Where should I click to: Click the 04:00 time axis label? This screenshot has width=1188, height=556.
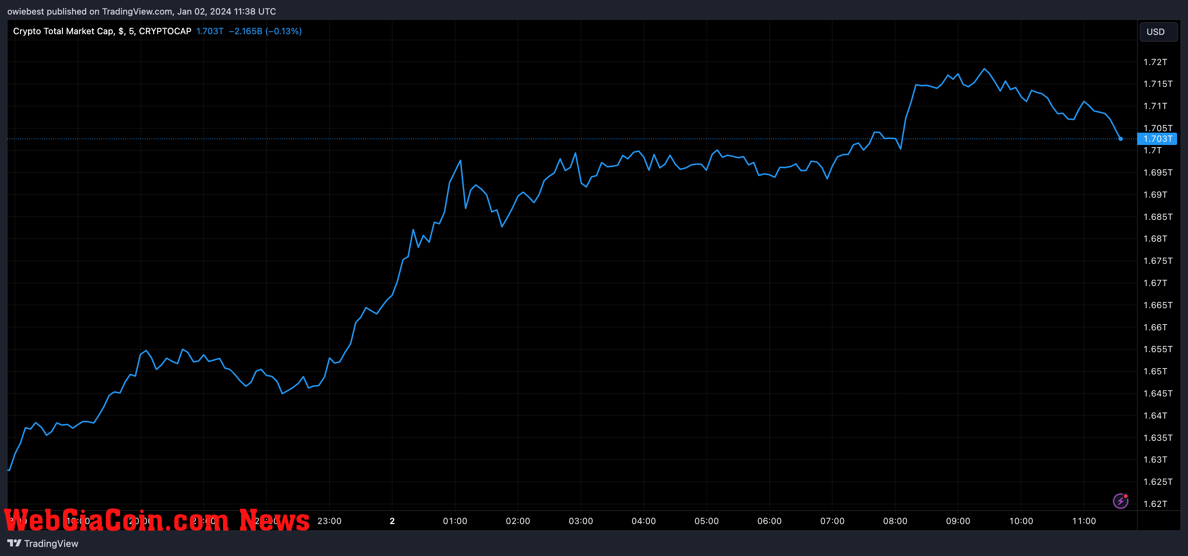pos(644,521)
